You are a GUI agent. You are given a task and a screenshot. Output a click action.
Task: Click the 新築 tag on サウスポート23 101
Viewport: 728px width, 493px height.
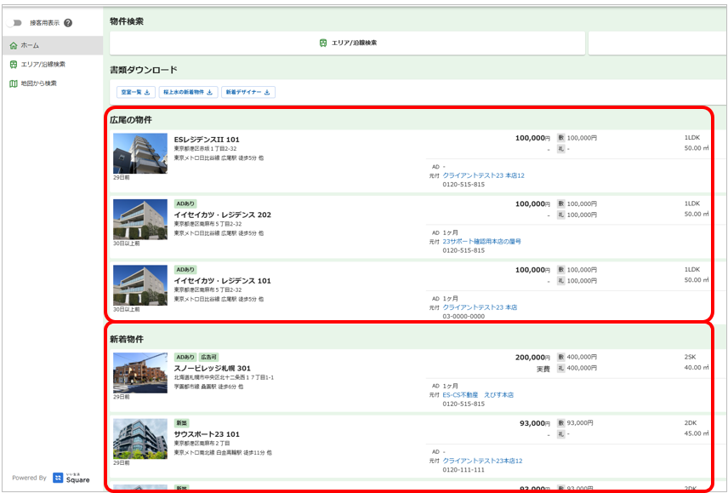[x=181, y=423]
